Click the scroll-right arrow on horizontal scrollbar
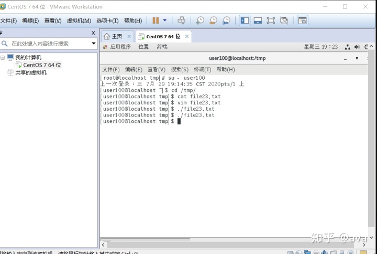The width and height of the screenshot is (377, 254). 364,245
